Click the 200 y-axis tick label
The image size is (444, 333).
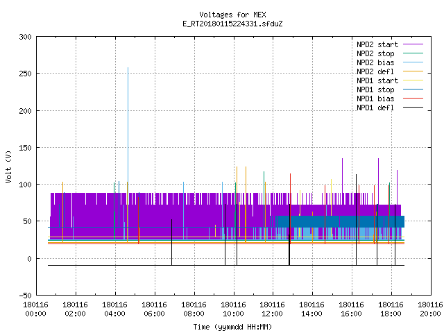(x=25, y=111)
